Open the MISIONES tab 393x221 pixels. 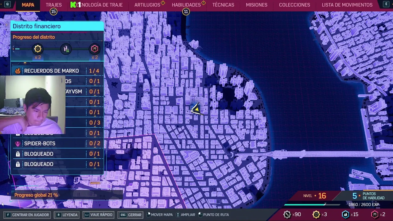coord(257,5)
